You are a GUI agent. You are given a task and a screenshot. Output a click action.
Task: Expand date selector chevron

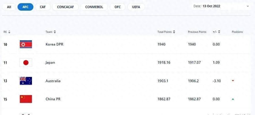248,6
